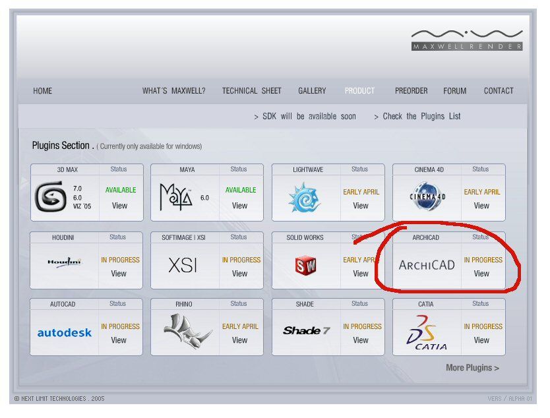This screenshot has height=418, width=550.
Task: Open the Contact page
Action: coord(499,91)
